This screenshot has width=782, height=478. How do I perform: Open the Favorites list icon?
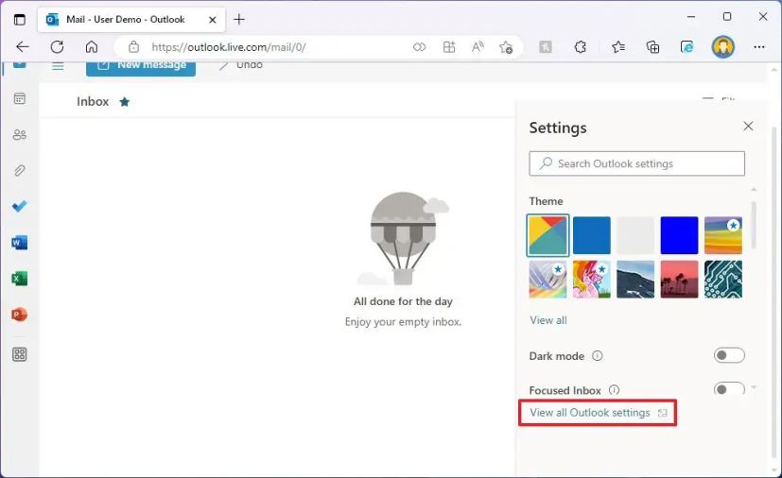(617, 47)
